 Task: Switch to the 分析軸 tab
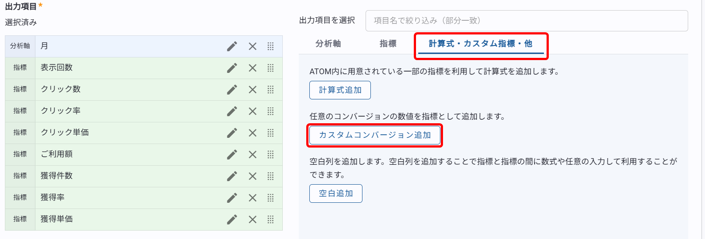[328, 44]
